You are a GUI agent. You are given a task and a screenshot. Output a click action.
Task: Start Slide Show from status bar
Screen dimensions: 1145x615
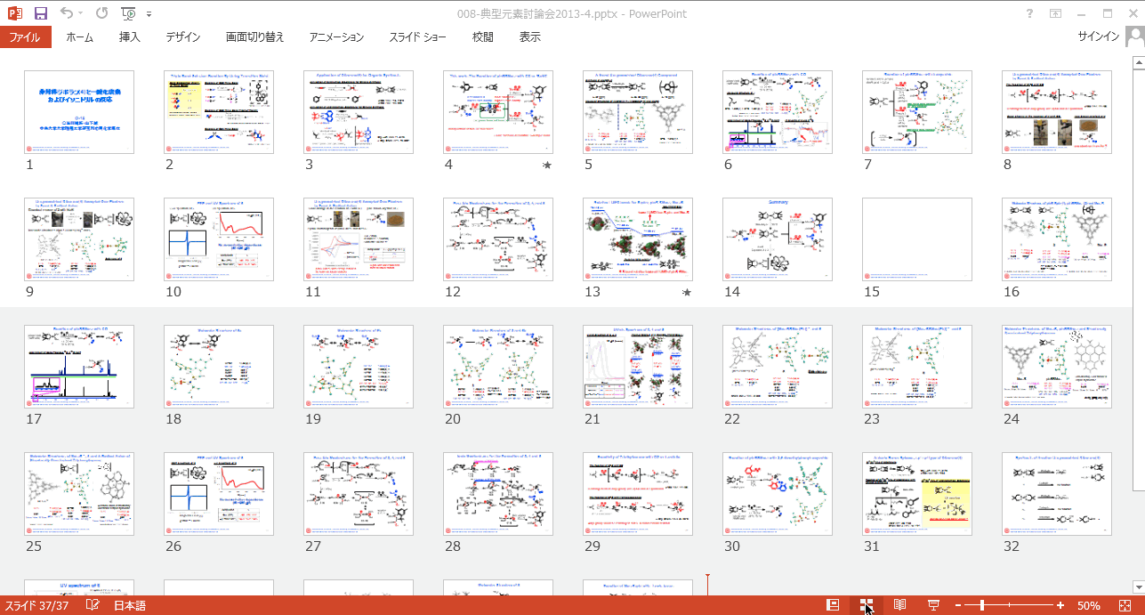click(x=933, y=605)
